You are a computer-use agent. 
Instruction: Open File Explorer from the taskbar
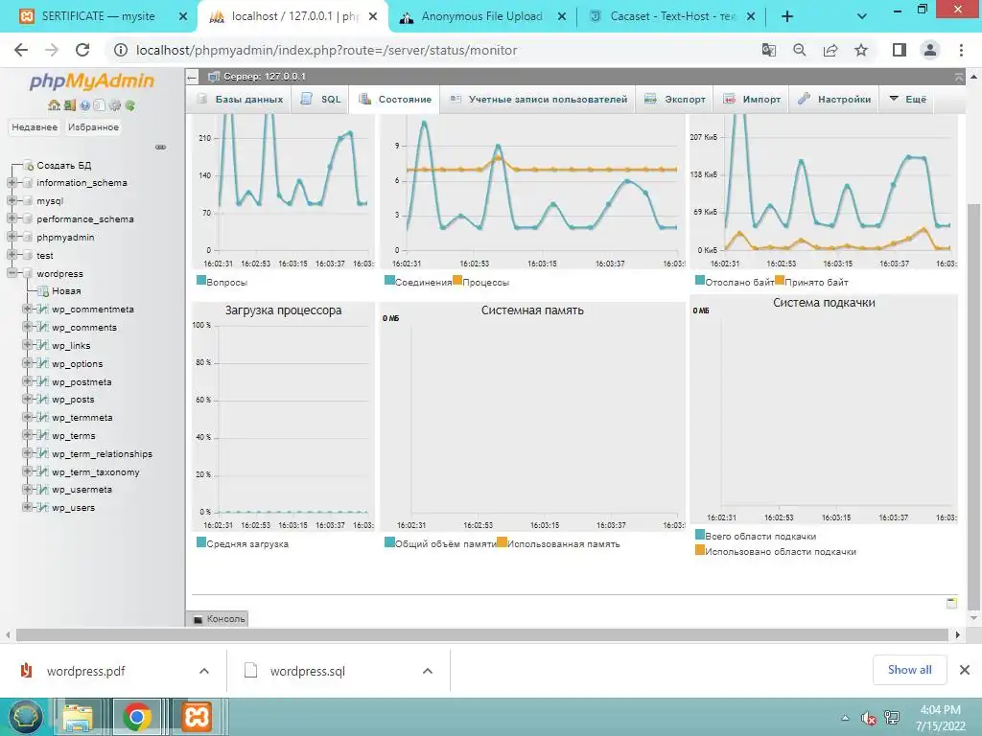(x=77, y=717)
